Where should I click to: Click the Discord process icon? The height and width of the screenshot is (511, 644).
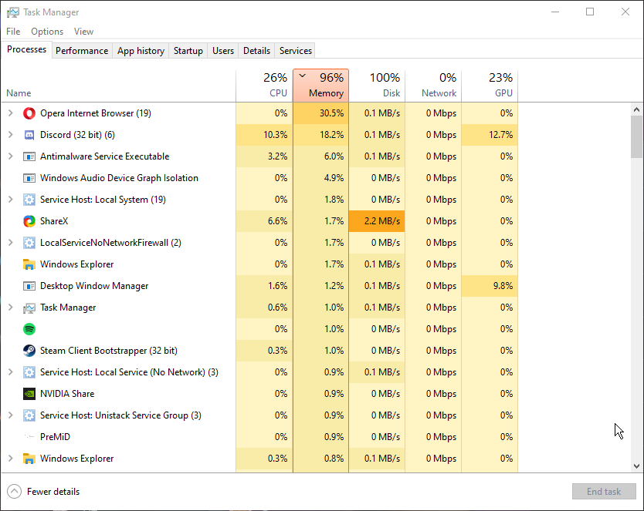pos(29,135)
